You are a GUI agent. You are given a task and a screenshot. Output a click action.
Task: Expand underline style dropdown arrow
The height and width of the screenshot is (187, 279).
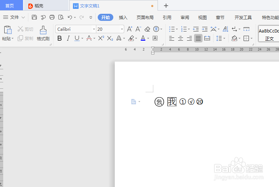point(82,39)
